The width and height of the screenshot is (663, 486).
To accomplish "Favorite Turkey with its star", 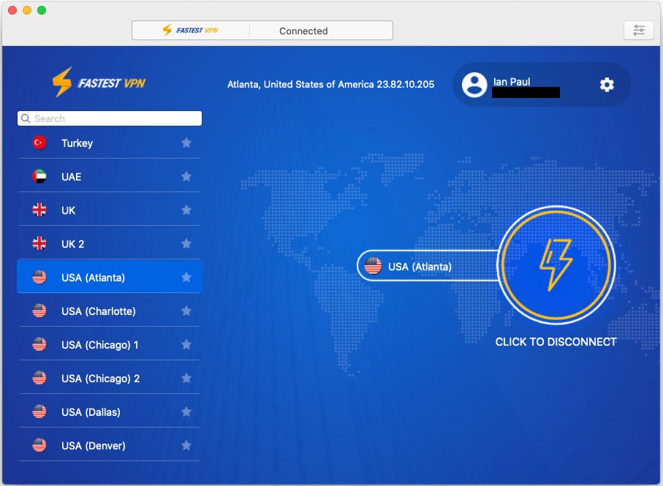I will point(186,143).
